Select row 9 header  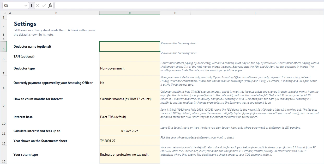[4, 99]
